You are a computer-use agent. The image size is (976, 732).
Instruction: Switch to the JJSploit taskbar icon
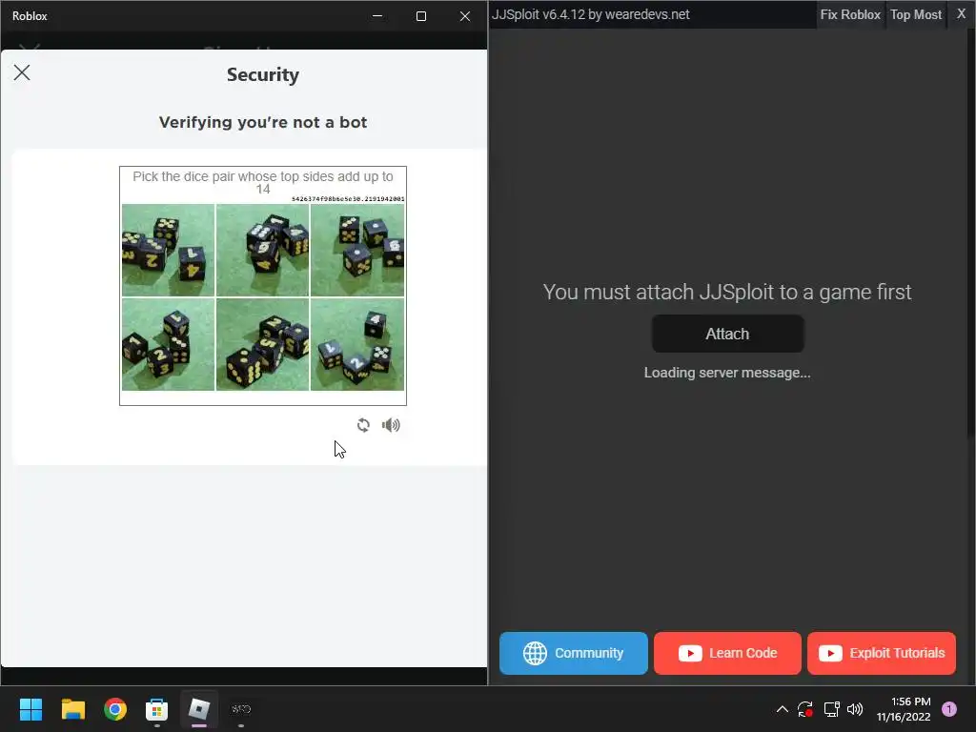[x=241, y=709]
